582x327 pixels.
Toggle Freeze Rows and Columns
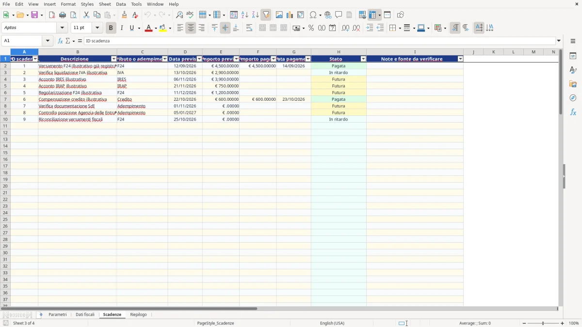coord(372,15)
